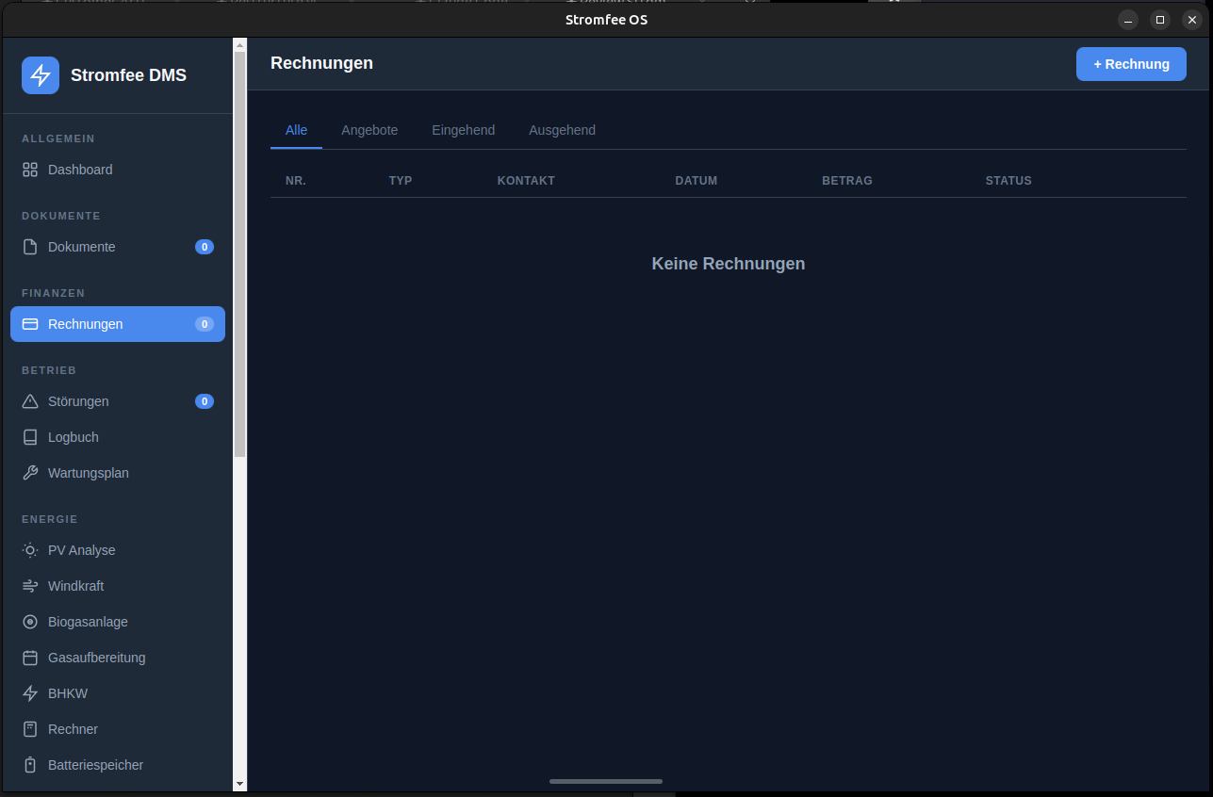Image resolution: width=1213 pixels, height=797 pixels.
Task: Click the Stromfee DMS lightning logo icon
Action: point(41,75)
